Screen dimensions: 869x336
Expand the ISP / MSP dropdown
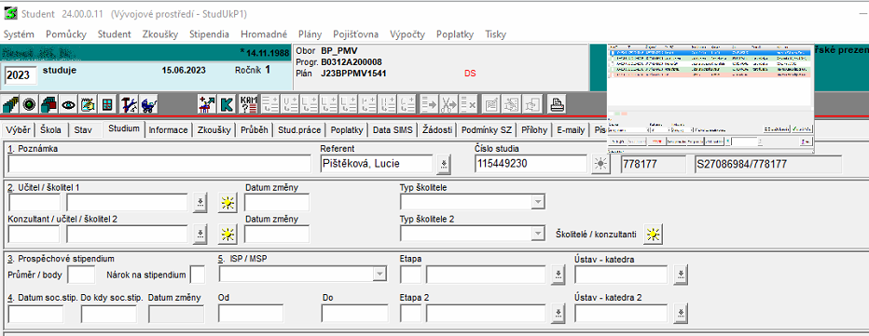[x=379, y=274]
